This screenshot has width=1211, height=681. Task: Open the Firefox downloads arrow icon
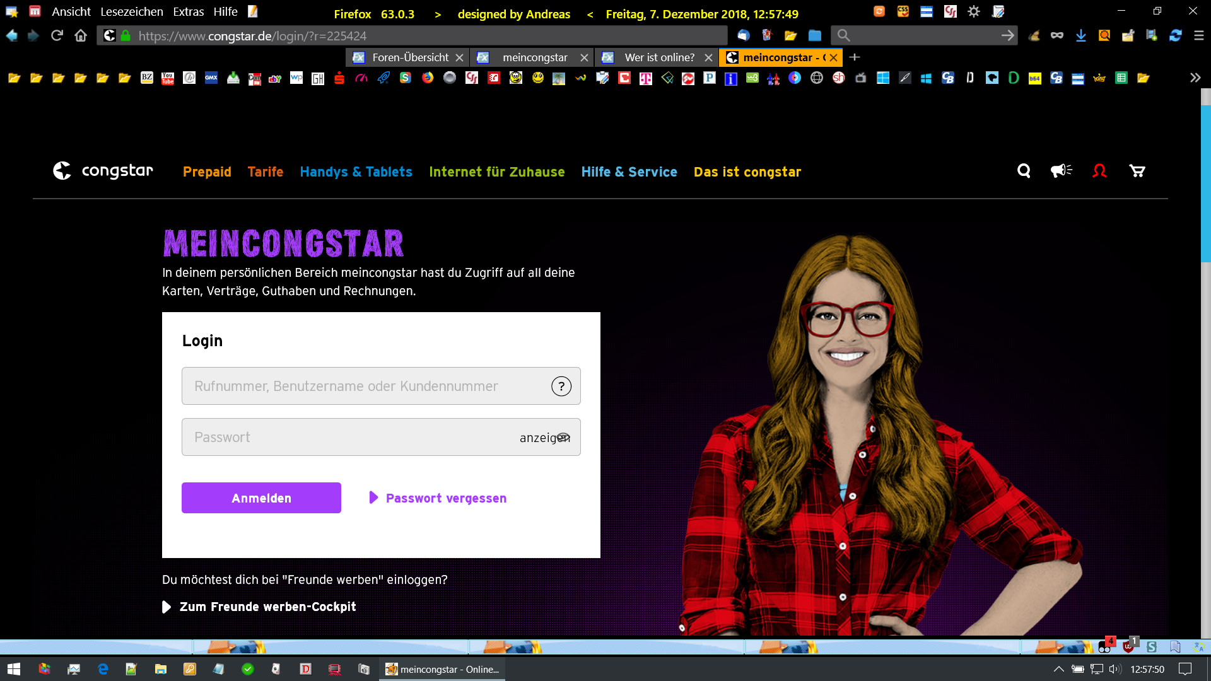(1081, 36)
